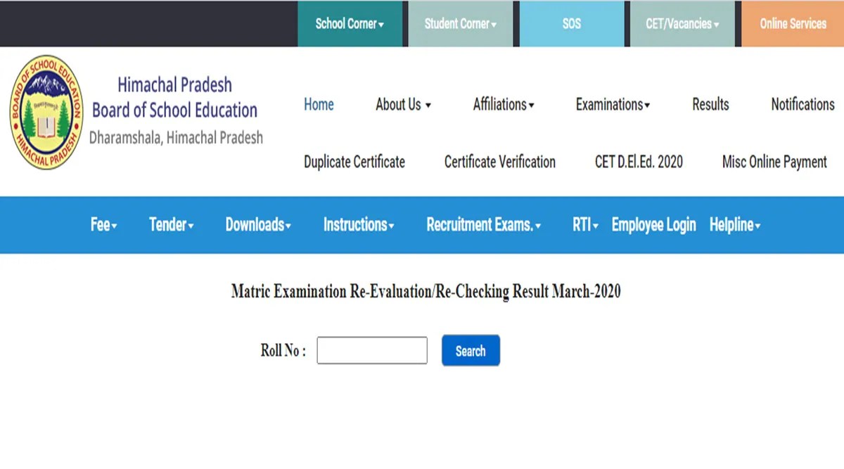844x469 pixels.
Task: Open the Downloads dropdown
Action: point(257,225)
